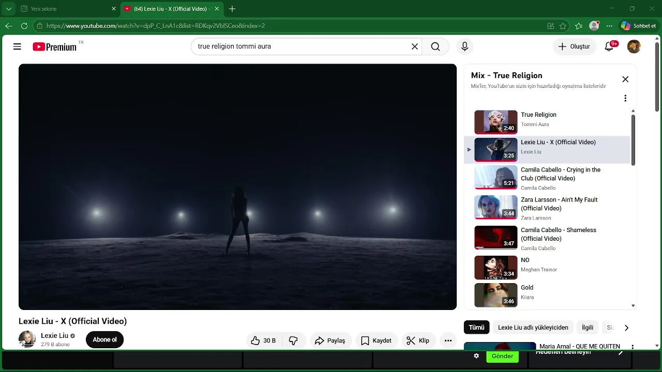Screen dimensions: 662x372
Task: Reload the page
Action: coord(24,26)
